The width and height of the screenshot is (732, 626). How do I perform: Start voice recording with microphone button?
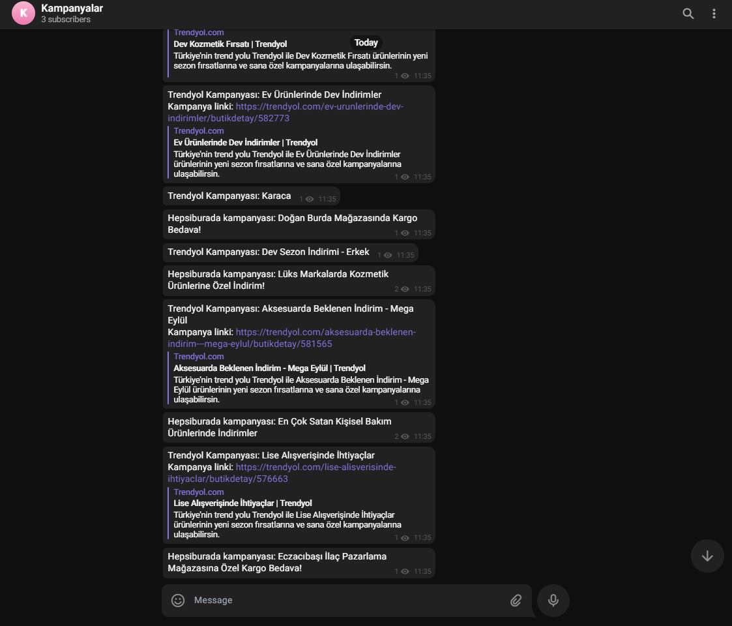(553, 601)
